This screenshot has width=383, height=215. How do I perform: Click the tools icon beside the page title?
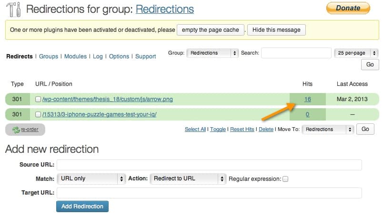point(13,9)
